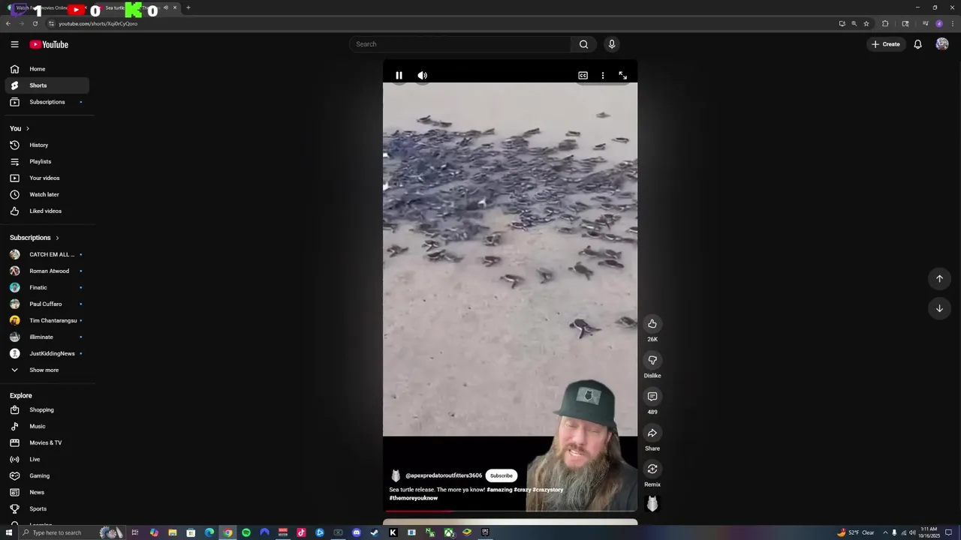This screenshot has width=961, height=540.
Task: Dislike this Short
Action: (652, 360)
